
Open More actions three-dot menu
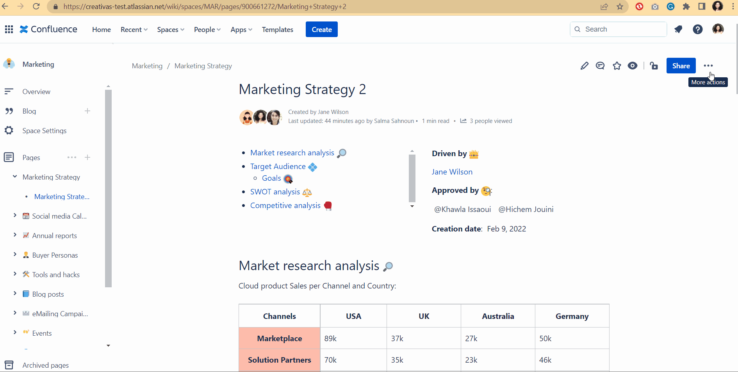point(708,66)
